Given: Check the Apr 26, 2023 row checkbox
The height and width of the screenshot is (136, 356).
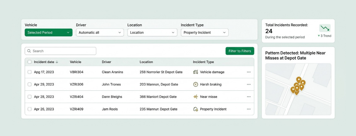Looking at the screenshot, I should coord(29,109).
